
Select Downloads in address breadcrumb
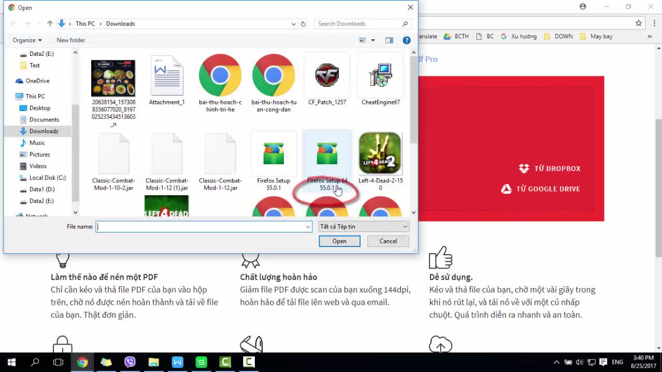120,24
